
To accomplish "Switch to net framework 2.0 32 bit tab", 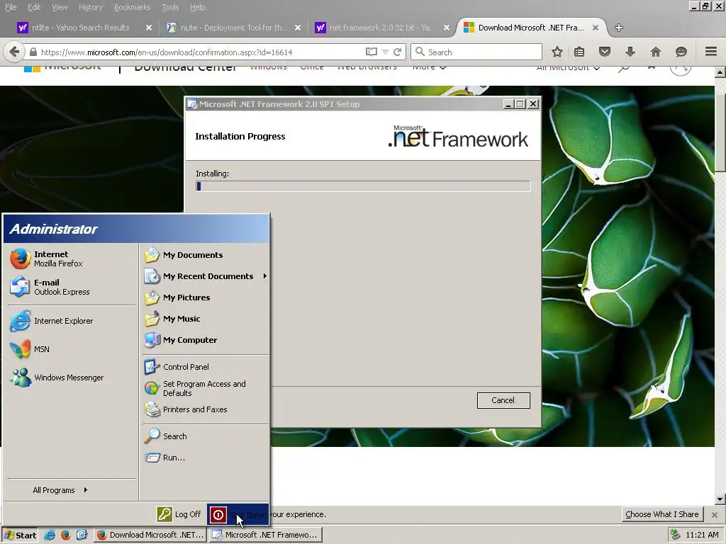I will coord(380,28).
